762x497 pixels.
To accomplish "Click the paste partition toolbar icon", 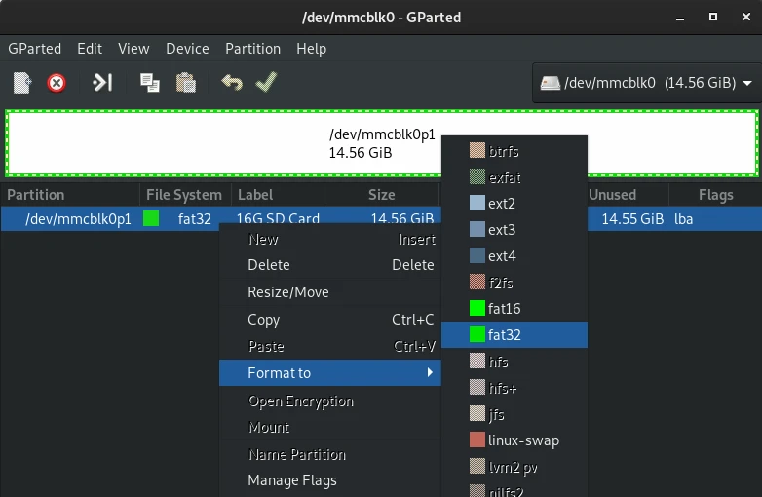I will tap(186, 83).
